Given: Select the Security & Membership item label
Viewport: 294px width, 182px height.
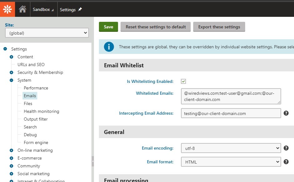Looking at the screenshot, I should 40,72.
